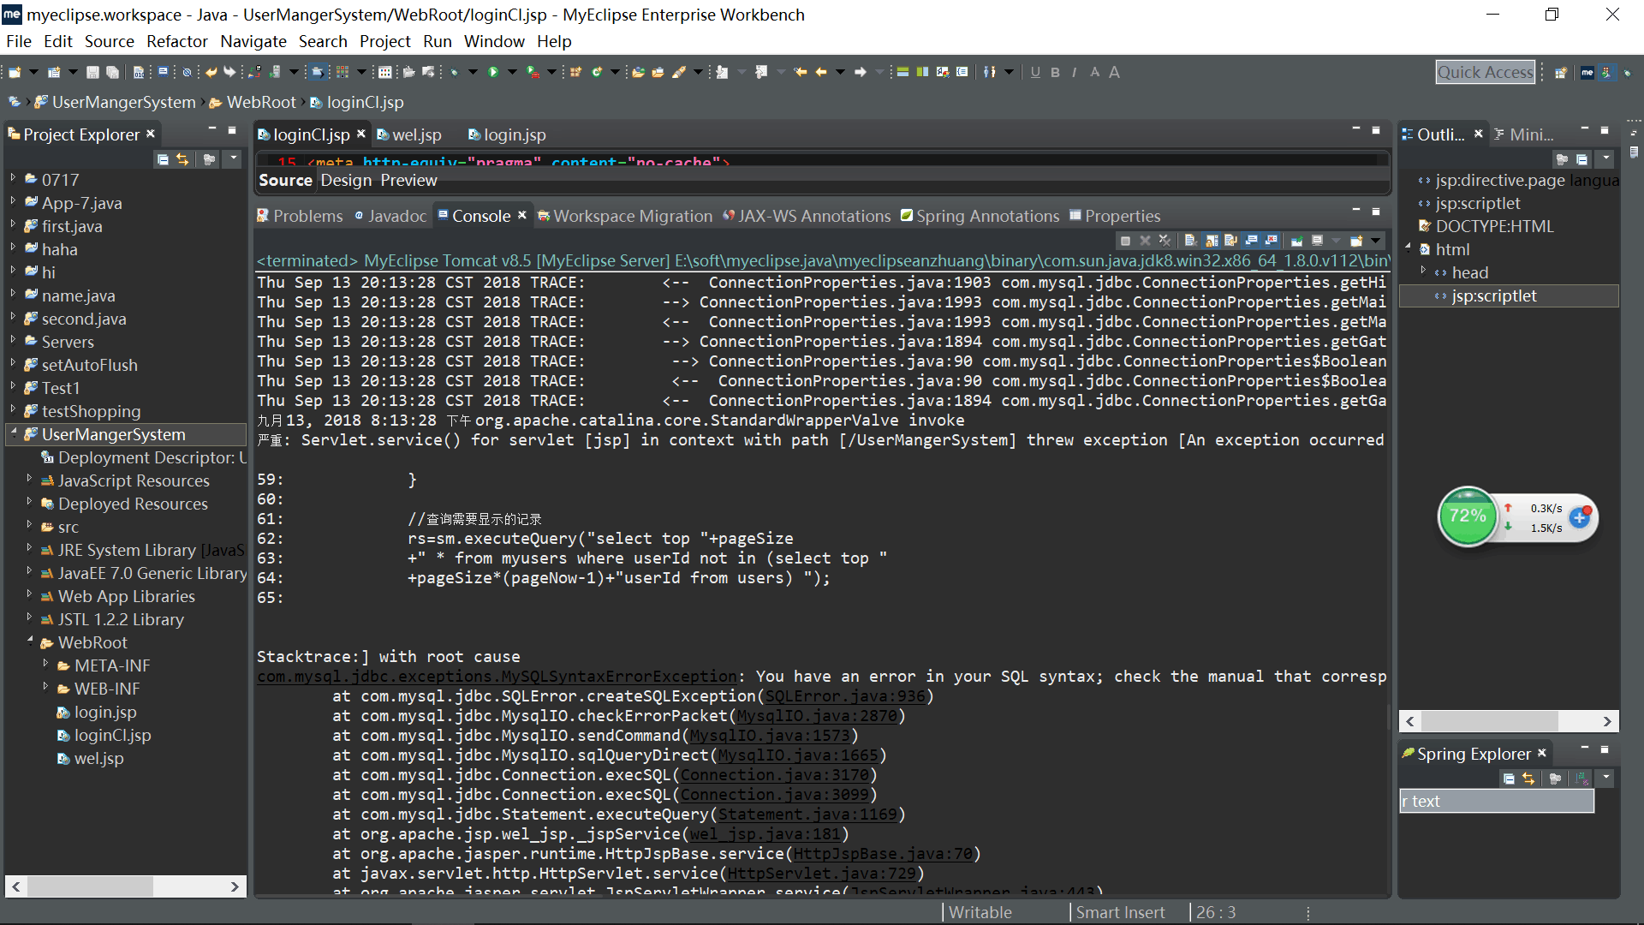Click WebRoot in the breadcrumb bar
The height and width of the screenshot is (925, 1644).
point(261,102)
